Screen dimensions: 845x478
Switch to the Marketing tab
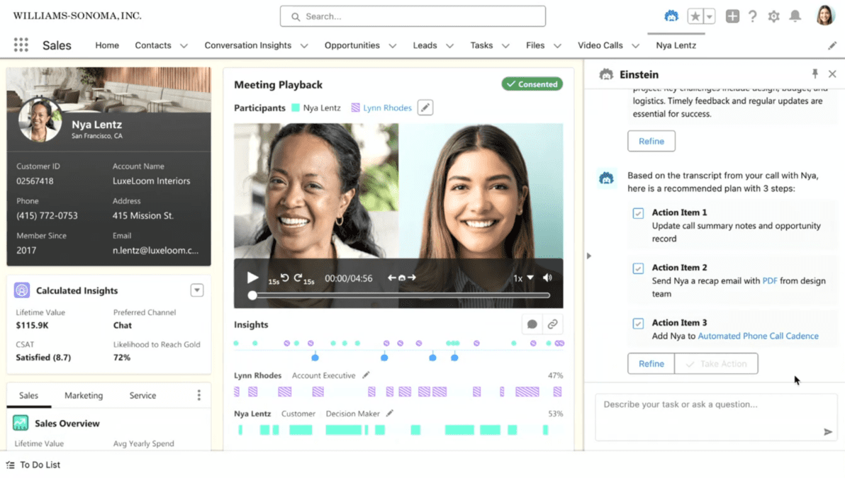click(84, 395)
